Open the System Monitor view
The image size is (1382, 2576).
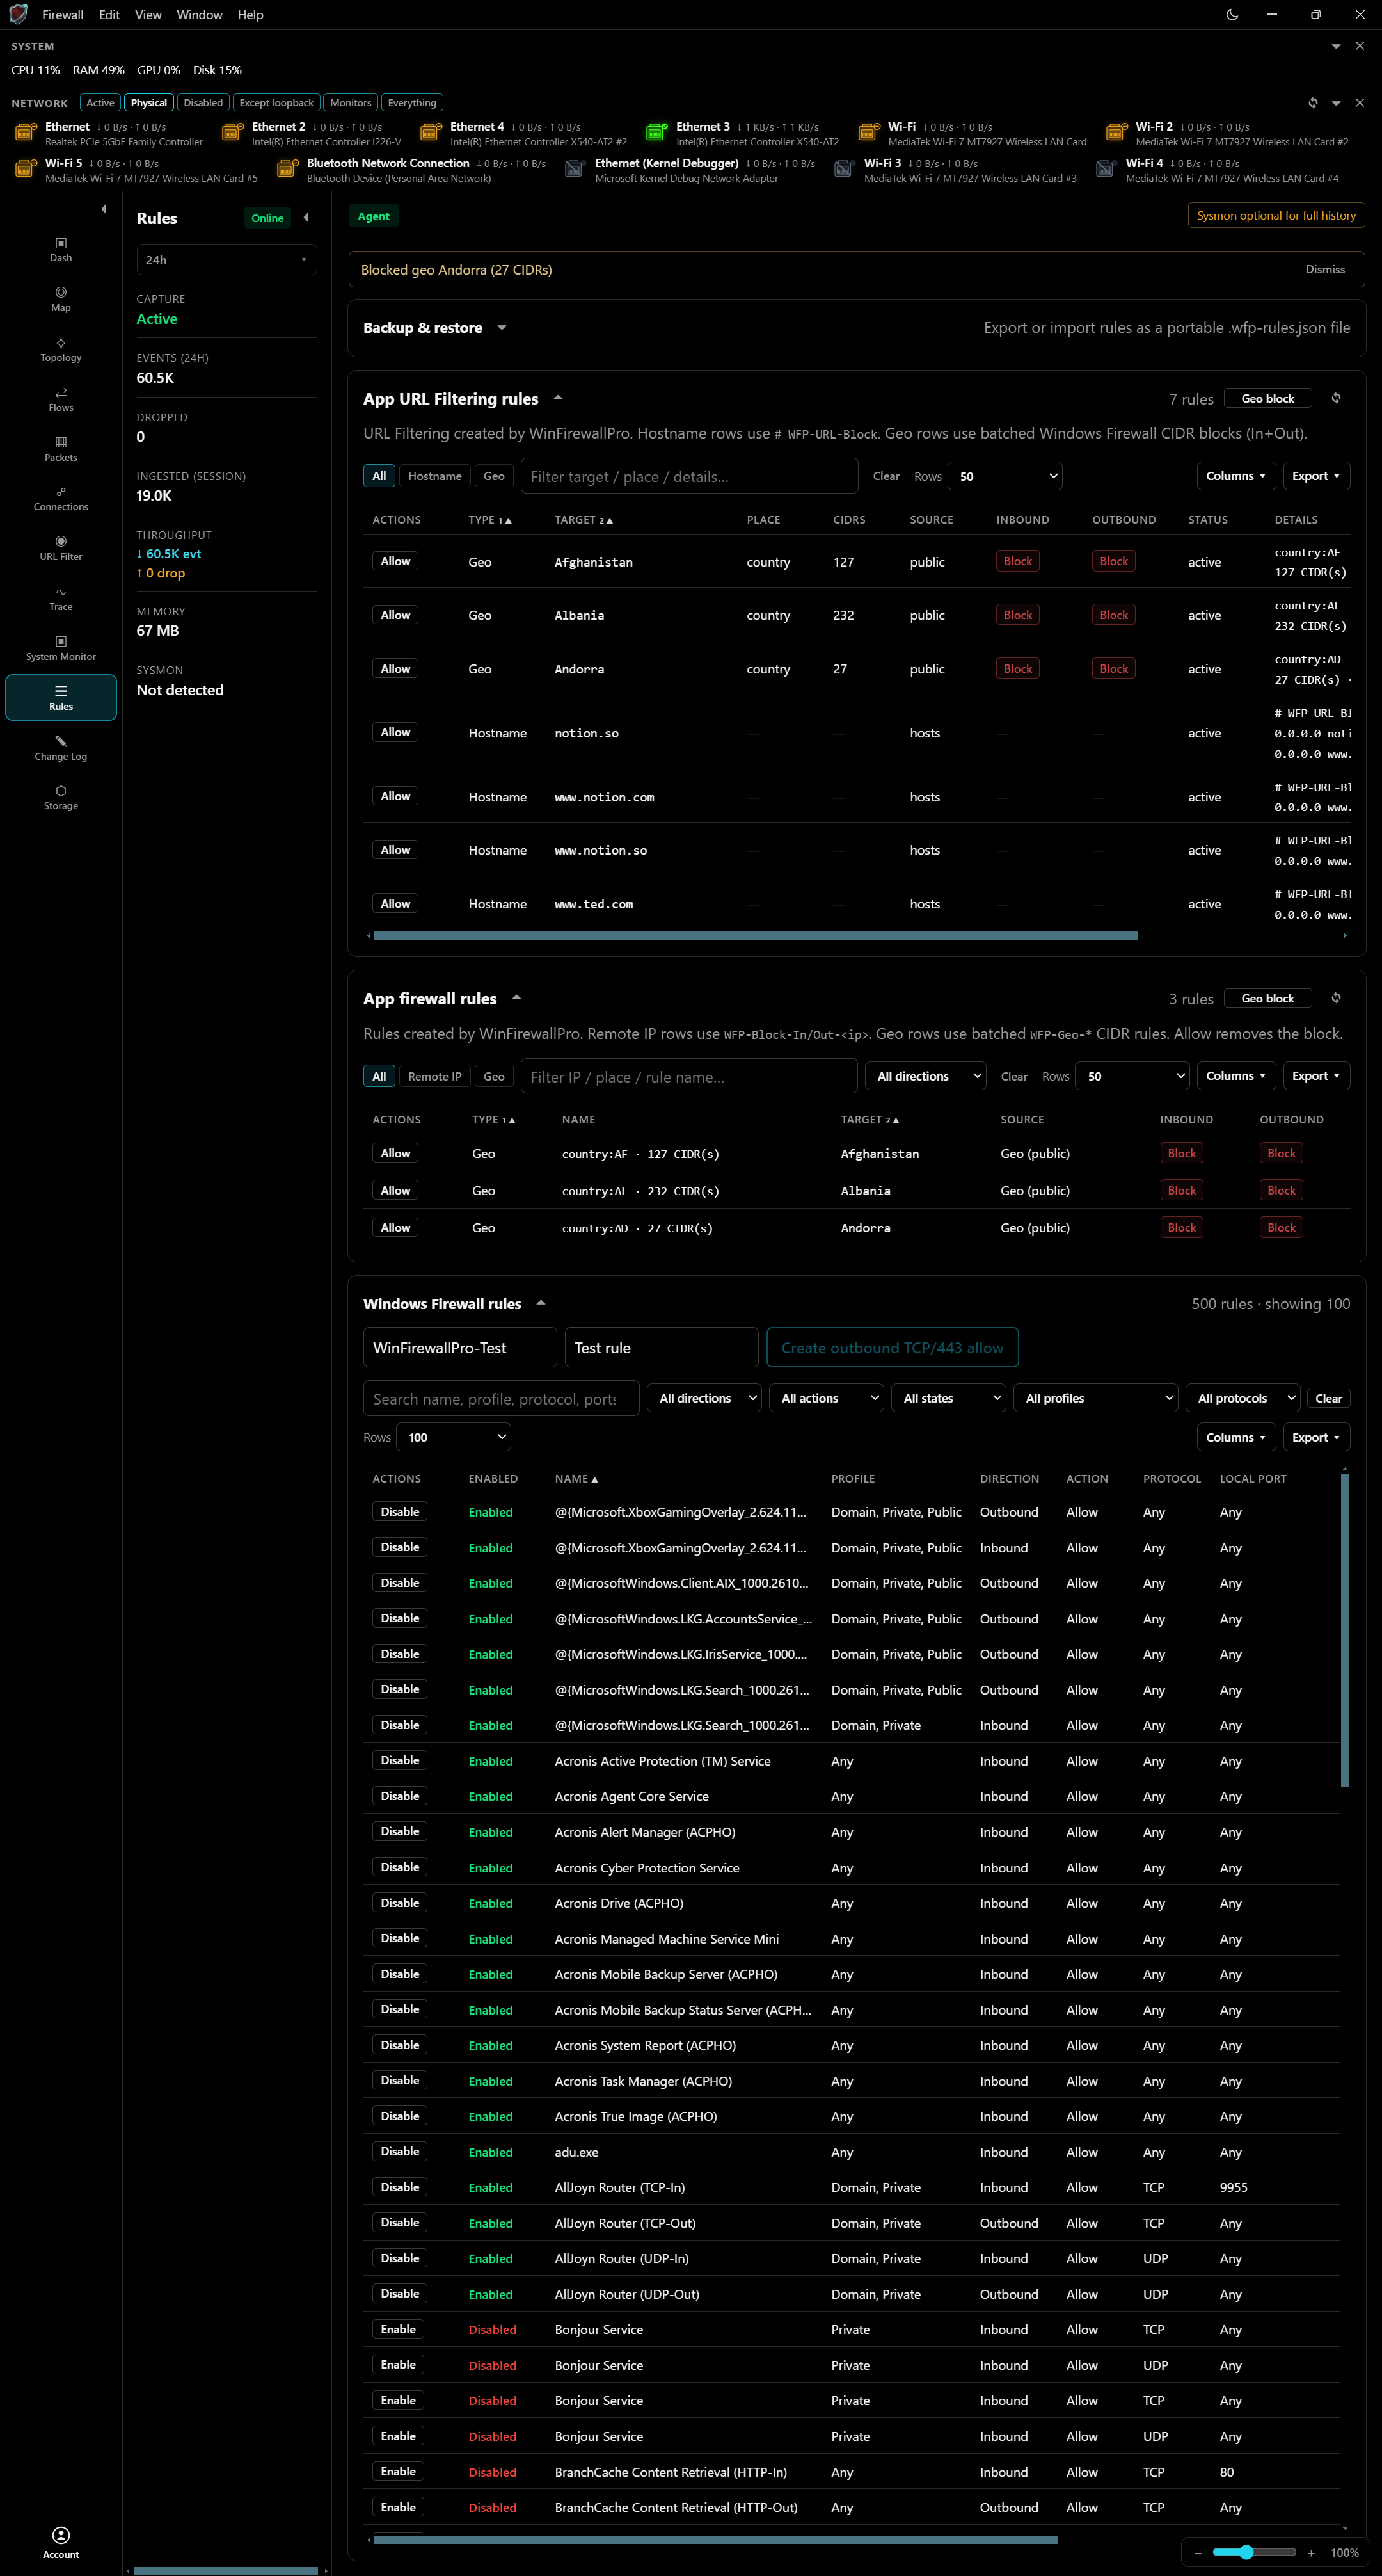61,648
